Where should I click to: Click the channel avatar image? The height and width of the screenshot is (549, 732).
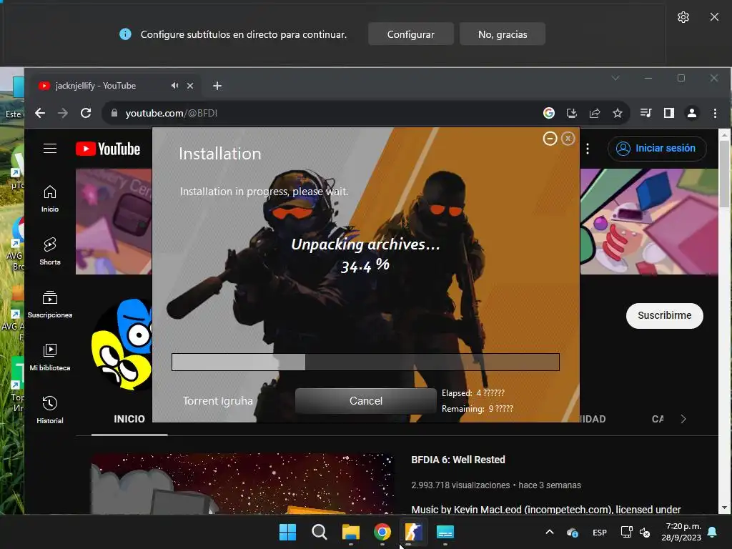point(122,345)
